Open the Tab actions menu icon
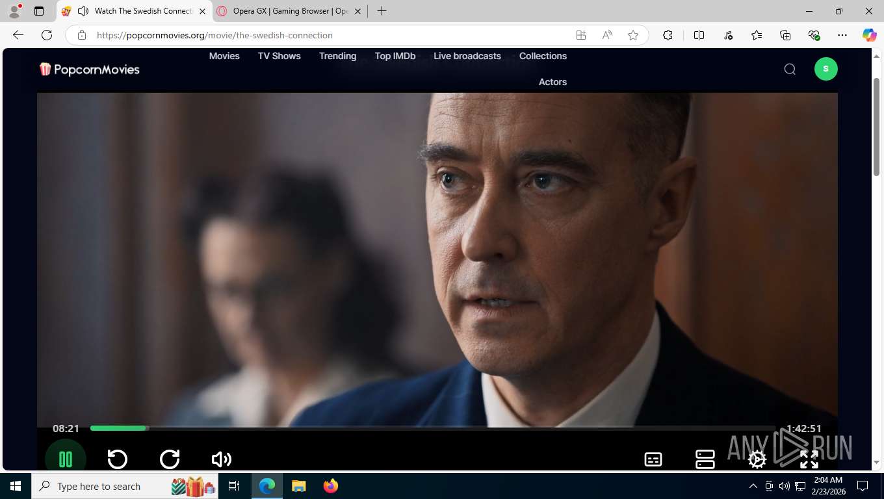The image size is (884, 499). pos(39,11)
